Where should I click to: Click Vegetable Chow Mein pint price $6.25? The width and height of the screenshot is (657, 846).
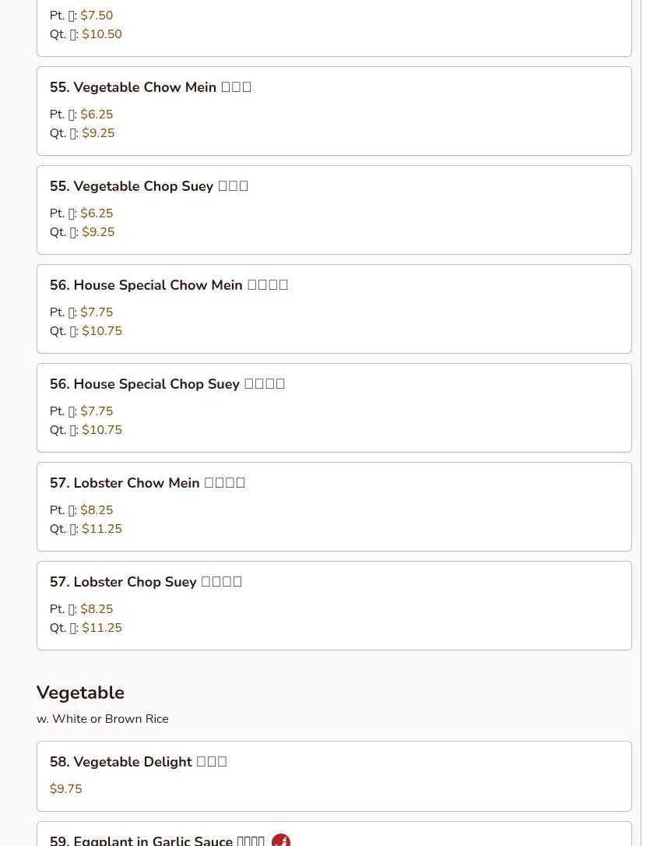coord(97,115)
